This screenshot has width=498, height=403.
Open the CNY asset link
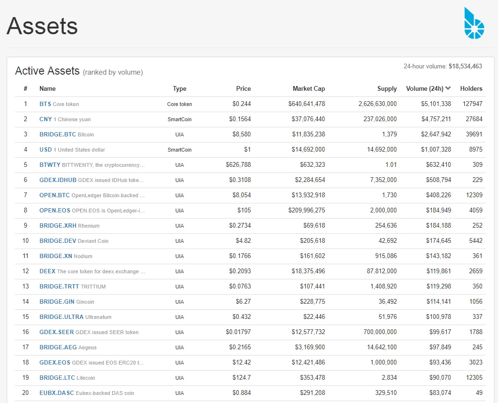pyautogui.click(x=45, y=119)
